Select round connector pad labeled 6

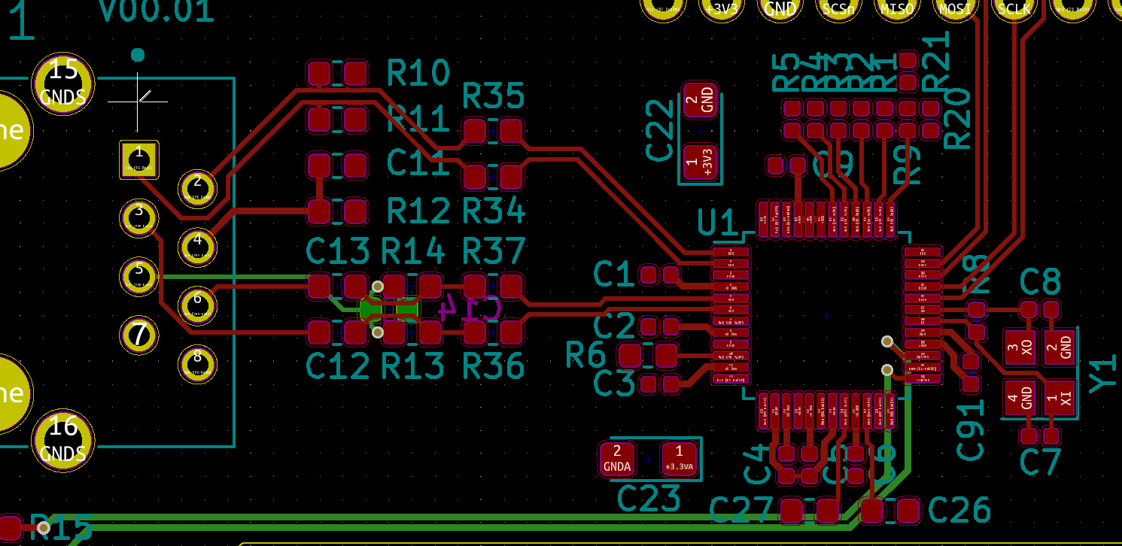pyautogui.click(x=197, y=305)
